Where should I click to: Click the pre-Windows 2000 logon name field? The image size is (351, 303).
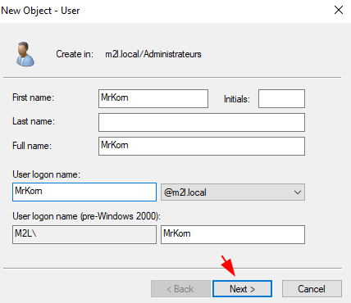[x=233, y=234]
